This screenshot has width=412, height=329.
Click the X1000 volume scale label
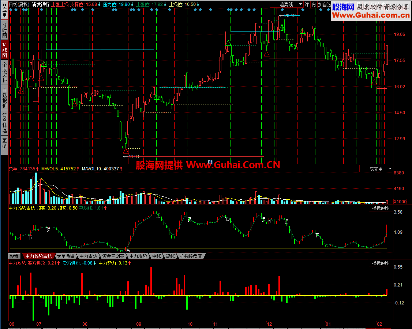[400, 202]
